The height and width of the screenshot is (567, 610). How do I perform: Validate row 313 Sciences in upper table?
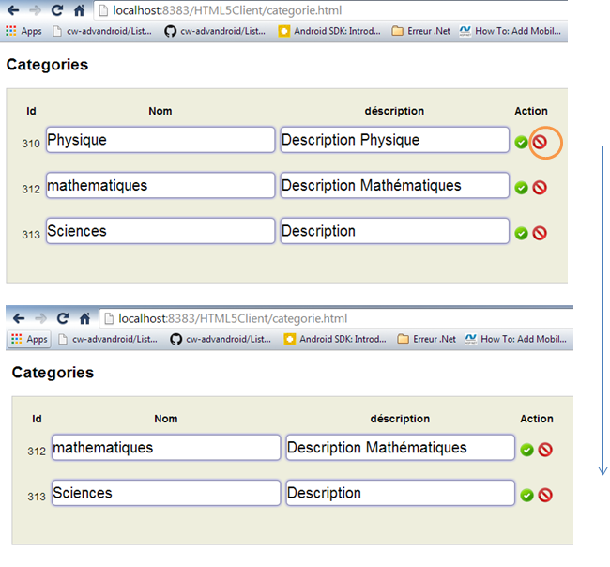pyautogui.click(x=521, y=233)
